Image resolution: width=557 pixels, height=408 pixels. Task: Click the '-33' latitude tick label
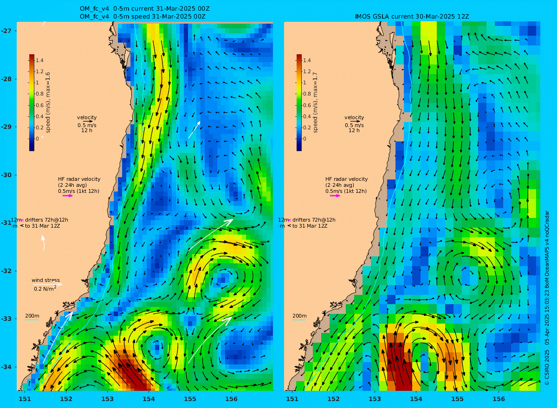tap(6, 319)
